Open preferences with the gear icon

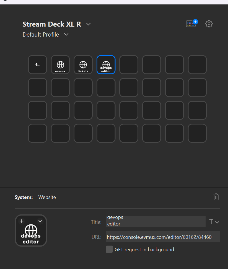coord(209,24)
